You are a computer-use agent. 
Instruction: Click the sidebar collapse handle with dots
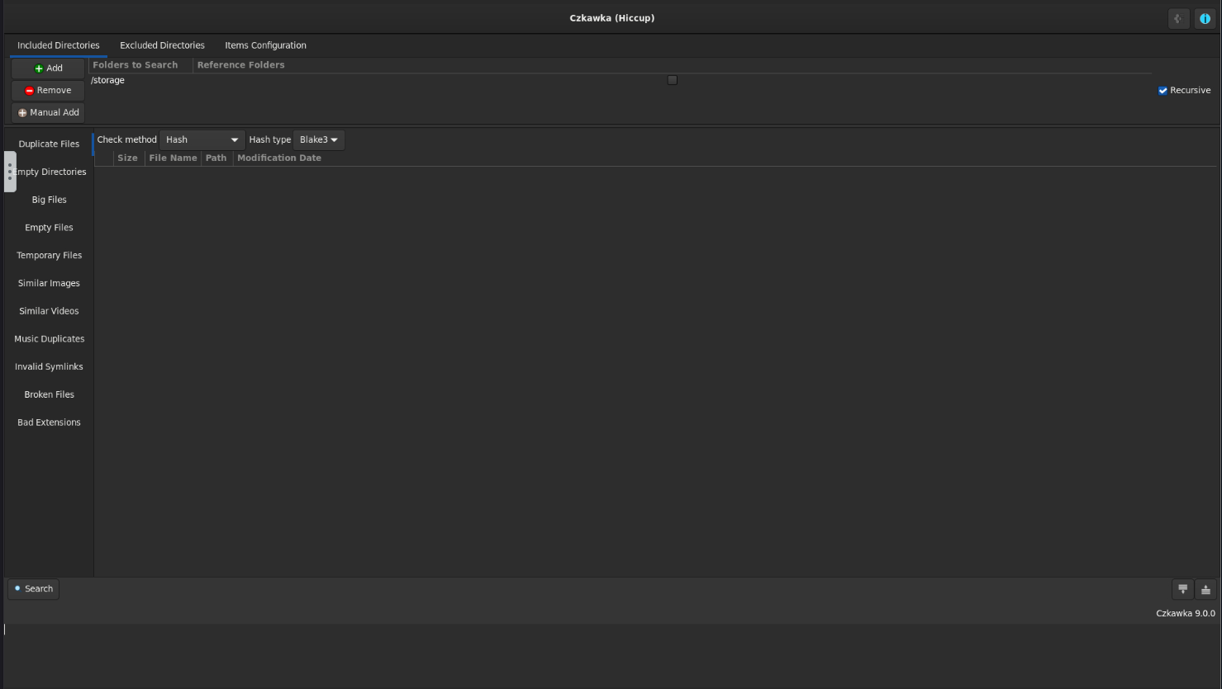10,172
